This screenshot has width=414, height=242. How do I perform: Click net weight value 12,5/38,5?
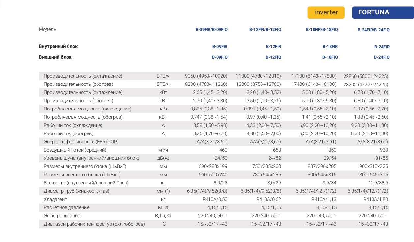tap(378, 183)
